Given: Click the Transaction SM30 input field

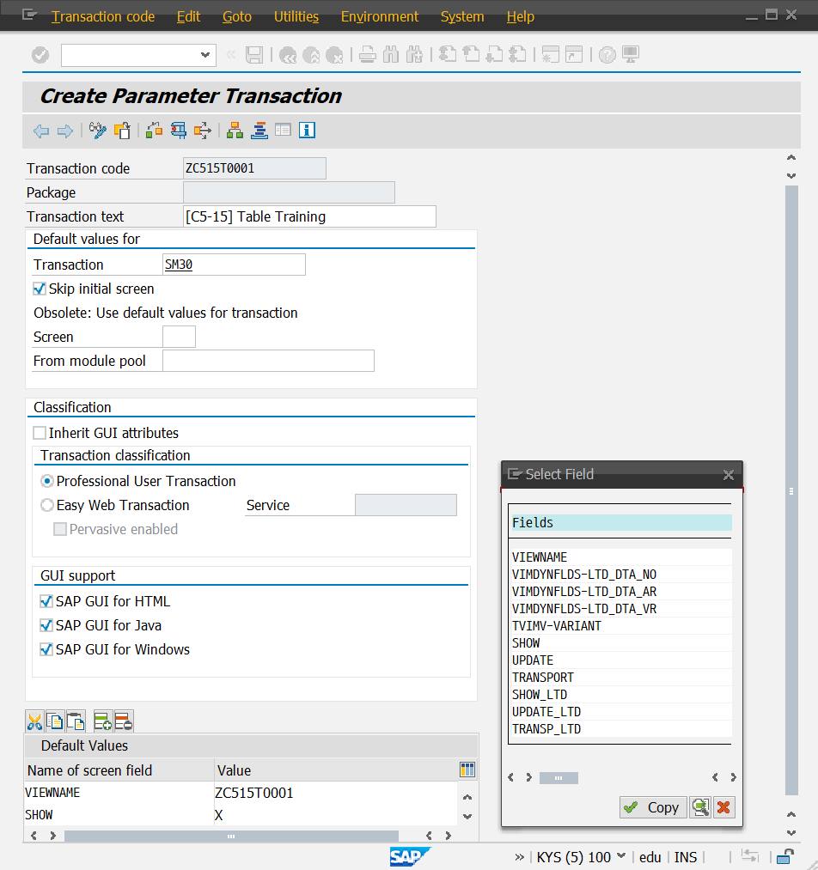Looking at the screenshot, I should [x=234, y=265].
